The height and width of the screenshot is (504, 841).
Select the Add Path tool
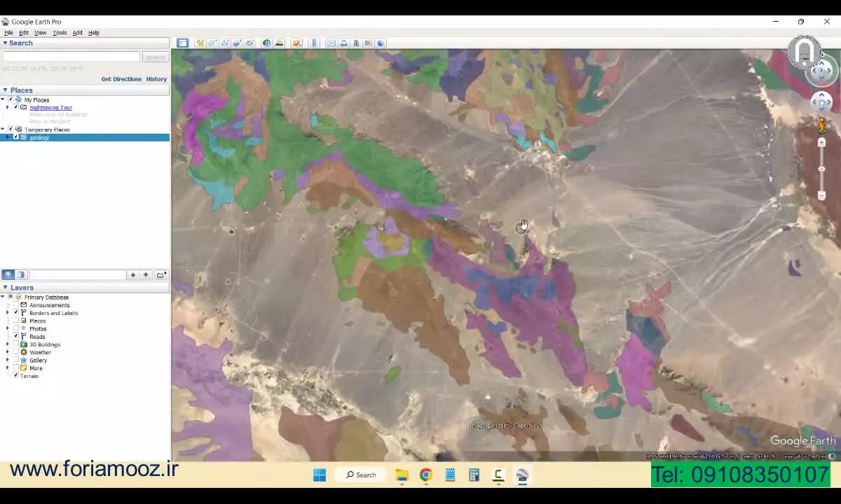[224, 43]
